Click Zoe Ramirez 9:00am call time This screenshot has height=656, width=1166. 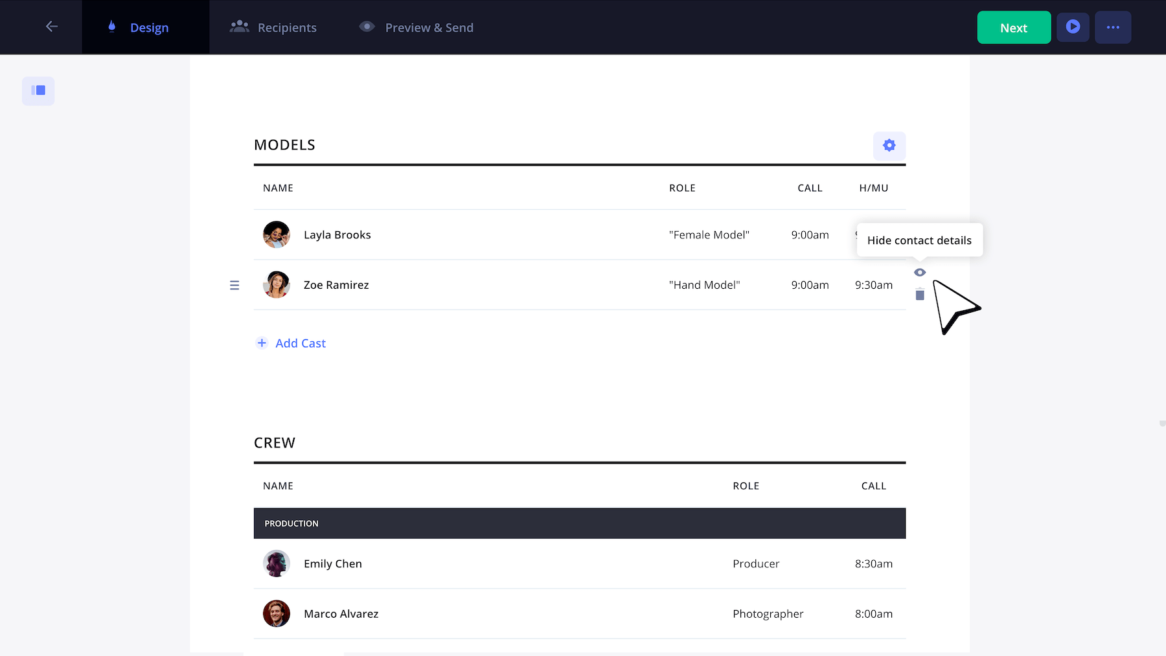(x=810, y=285)
